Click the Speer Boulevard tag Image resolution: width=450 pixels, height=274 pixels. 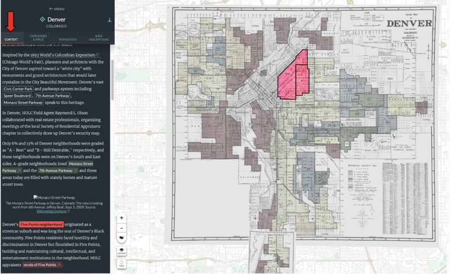(x=17, y=96)
